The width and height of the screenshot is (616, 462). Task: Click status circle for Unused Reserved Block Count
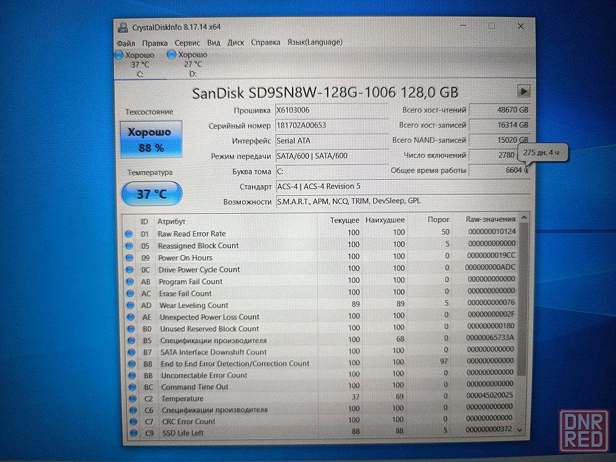131,329
